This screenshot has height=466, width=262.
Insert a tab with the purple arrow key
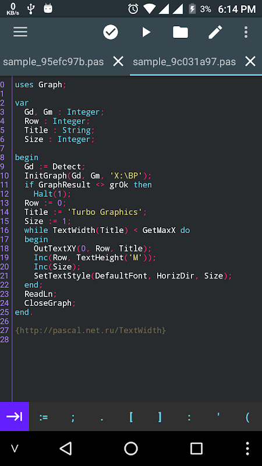[15, 416]
